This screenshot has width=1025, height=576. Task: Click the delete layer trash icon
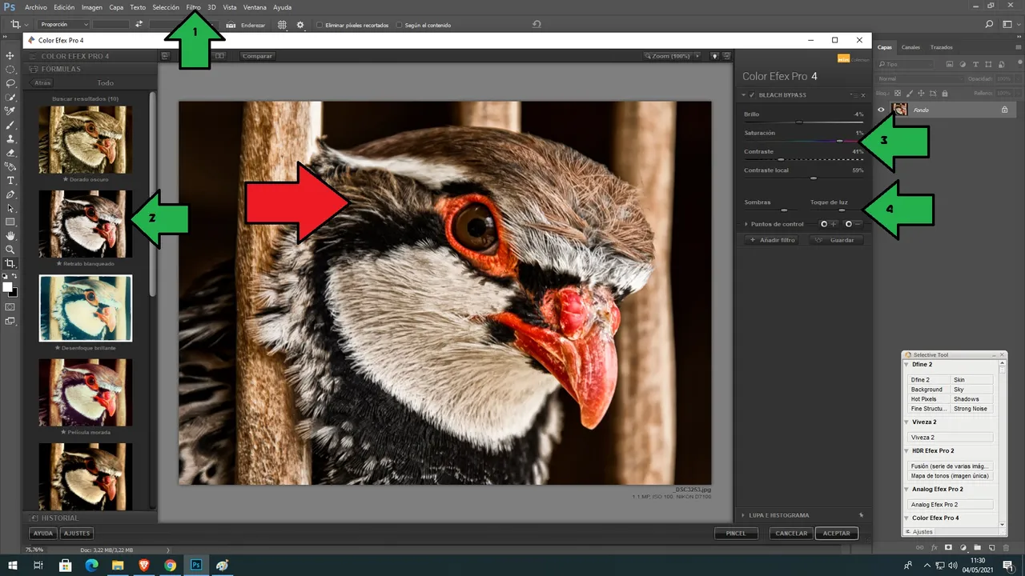pos(1006,547)
